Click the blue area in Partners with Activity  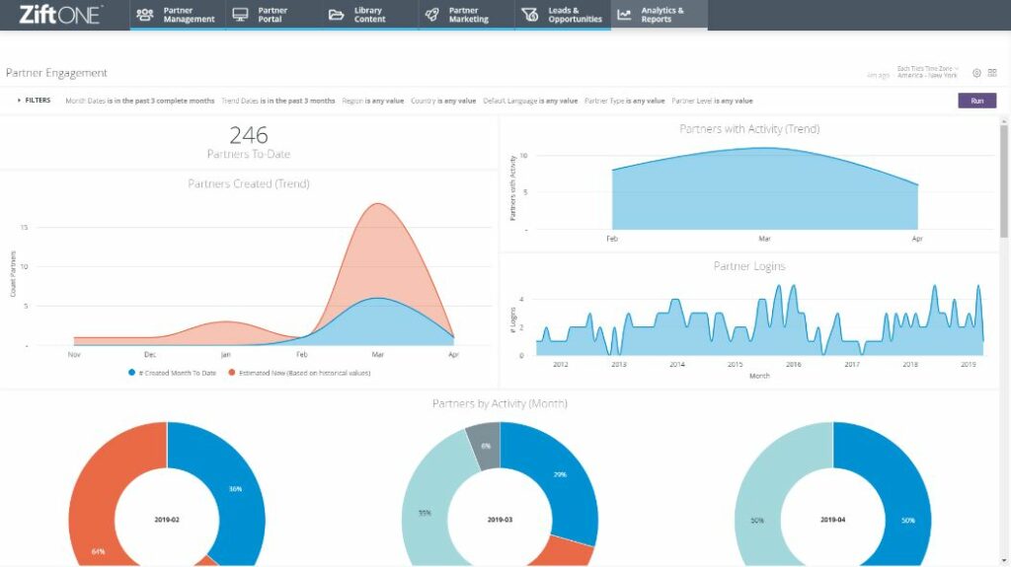pyautogui.click(x=765, y=193)
